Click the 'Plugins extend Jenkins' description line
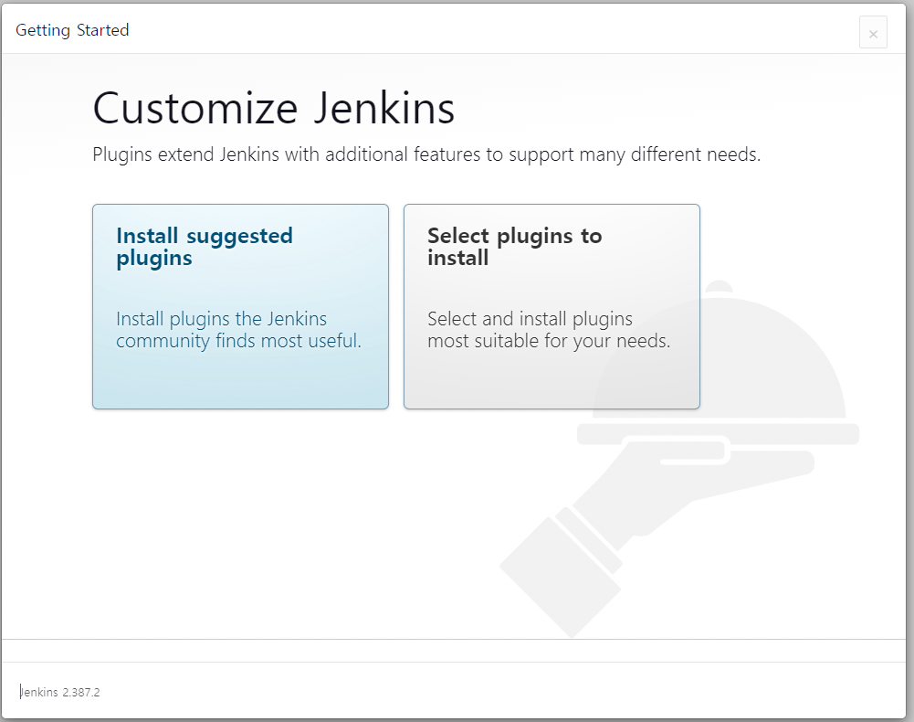914x722 pixels. tap(426, 154)
